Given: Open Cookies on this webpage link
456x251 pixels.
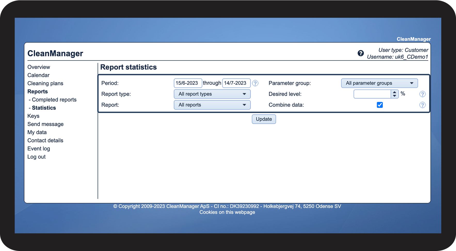Looking at the screenshot, I should [x=227, y=212].
